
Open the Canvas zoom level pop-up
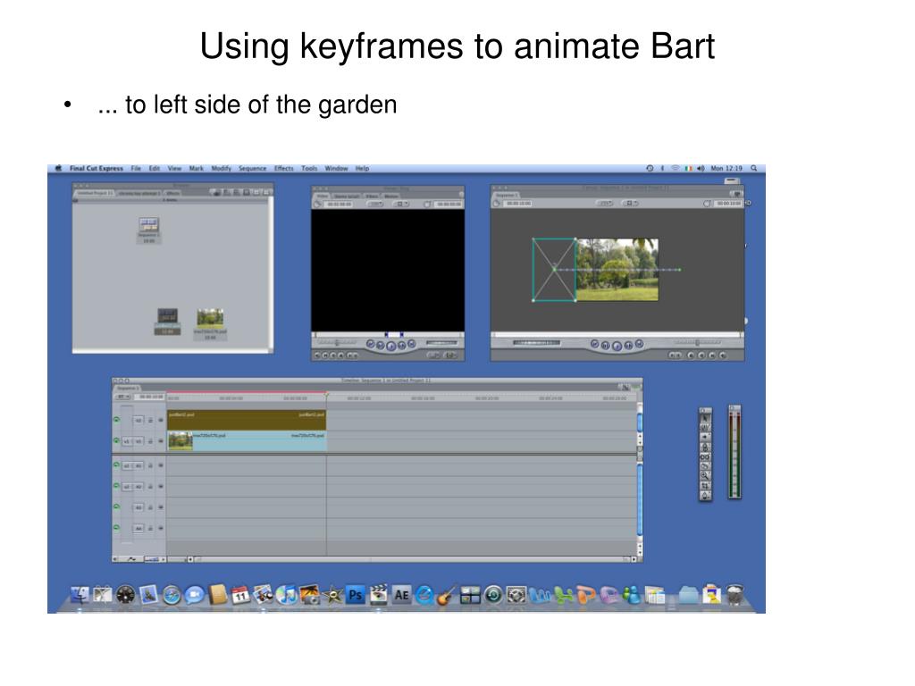[604, 203]
